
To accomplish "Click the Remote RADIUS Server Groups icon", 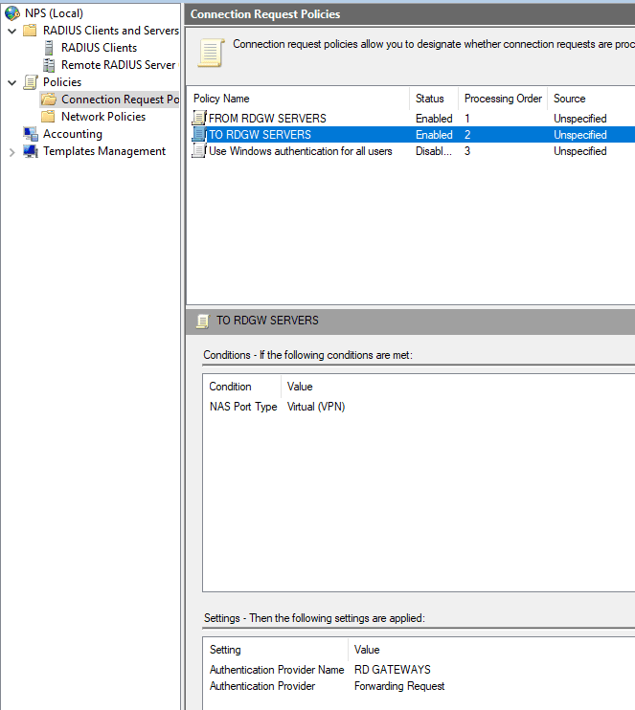I will (x=49, y=65).
